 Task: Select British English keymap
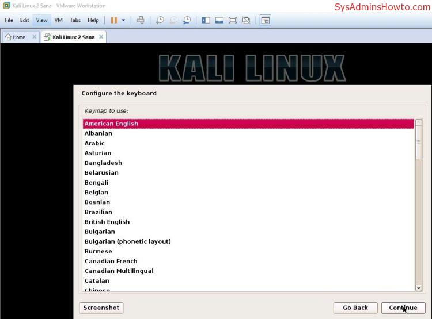point(107,222)
